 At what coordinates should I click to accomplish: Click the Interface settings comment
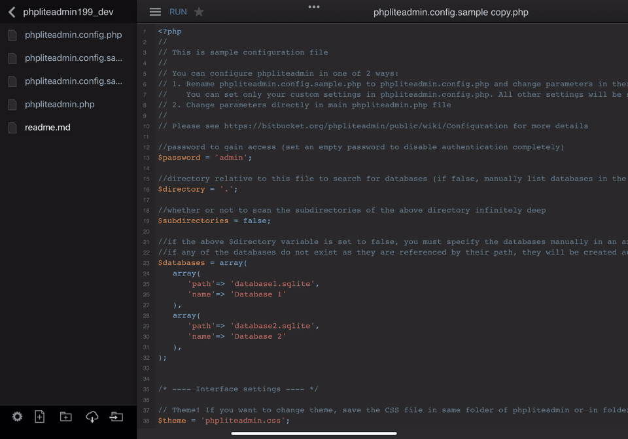[238, 389]
